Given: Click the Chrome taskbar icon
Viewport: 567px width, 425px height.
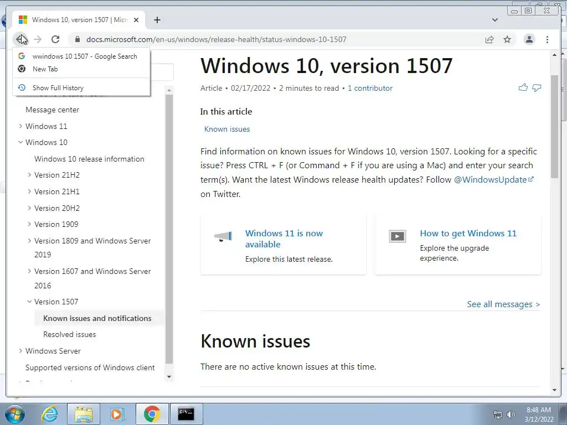Looking at the screenshot, I should [x=152, y=414].
